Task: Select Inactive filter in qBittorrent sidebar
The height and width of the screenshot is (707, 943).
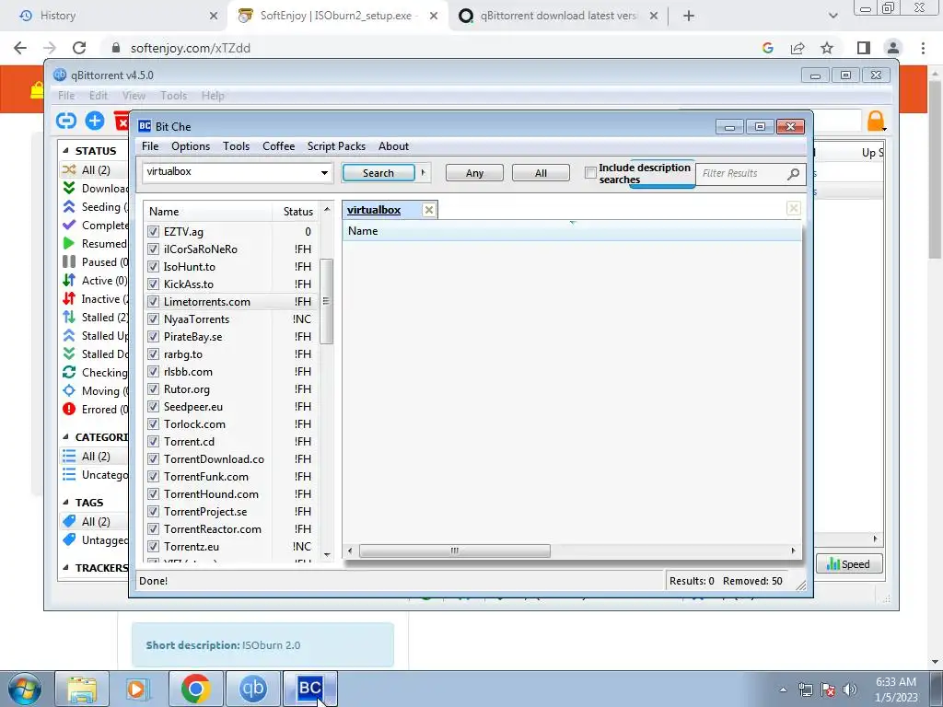Action: [95, 299]
